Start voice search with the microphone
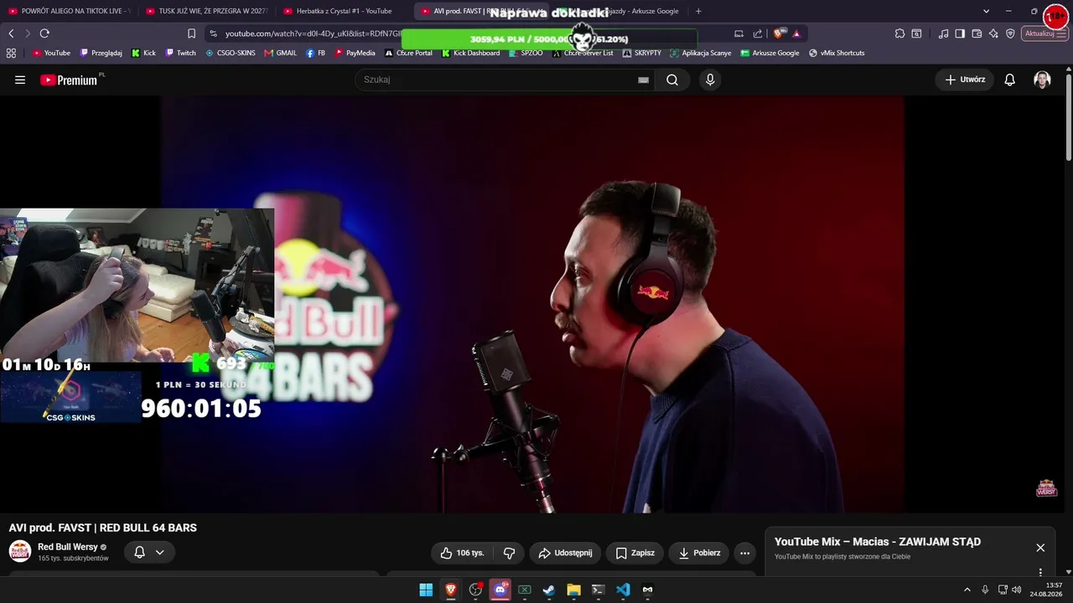Viewport: 1073px width, 603px height. (x=710, y=80)
